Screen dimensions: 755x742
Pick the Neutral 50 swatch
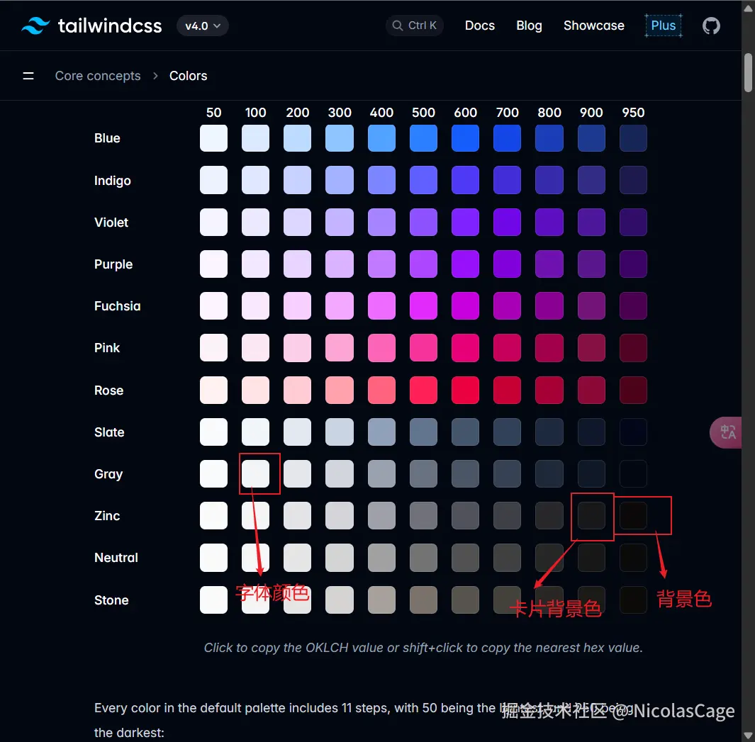pos(213,558)
